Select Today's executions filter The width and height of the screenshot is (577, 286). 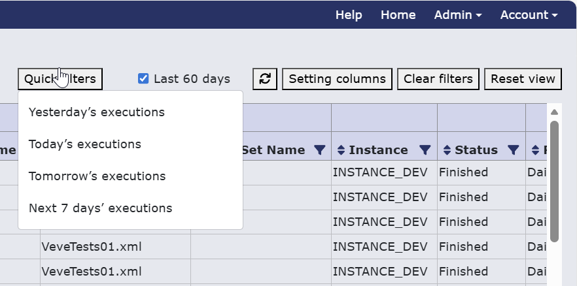[x=85, y=144]
